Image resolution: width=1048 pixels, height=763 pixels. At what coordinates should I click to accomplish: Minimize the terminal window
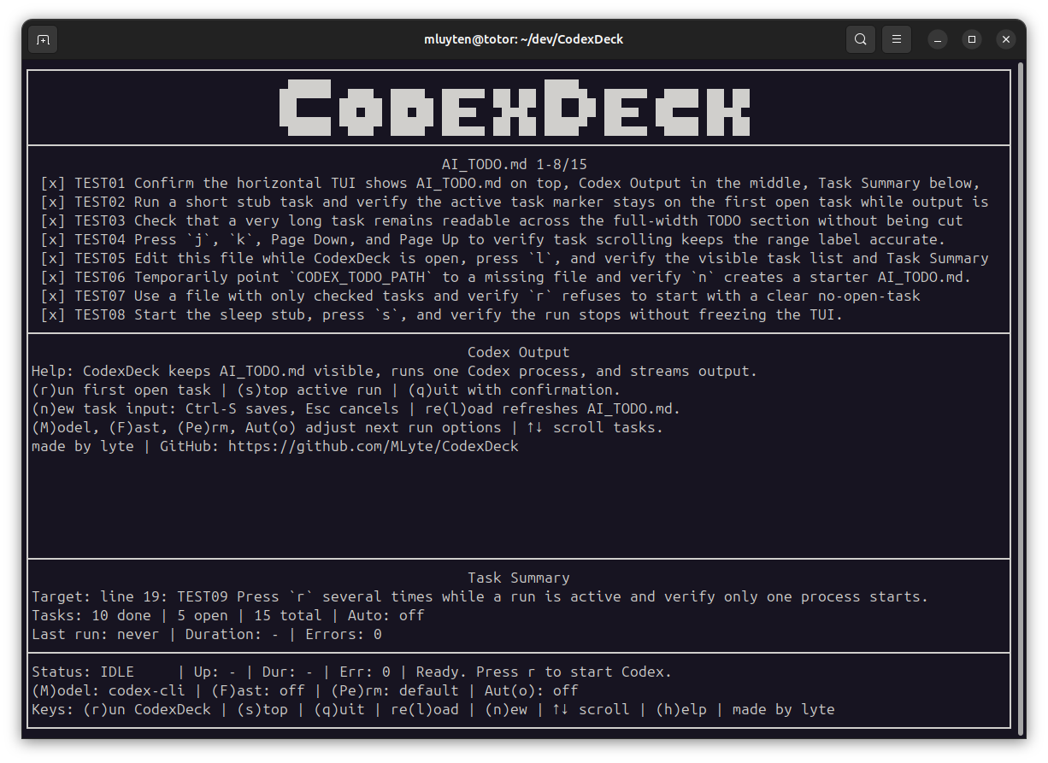click(x=938, y=39)
